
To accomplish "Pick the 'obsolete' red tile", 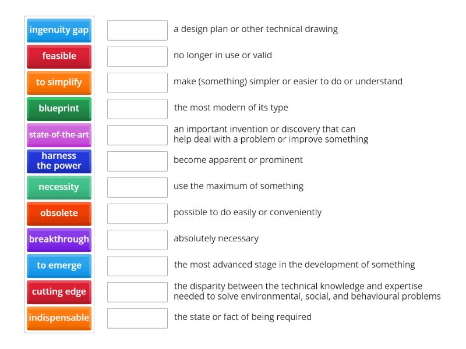I will [x=59, y=213].
